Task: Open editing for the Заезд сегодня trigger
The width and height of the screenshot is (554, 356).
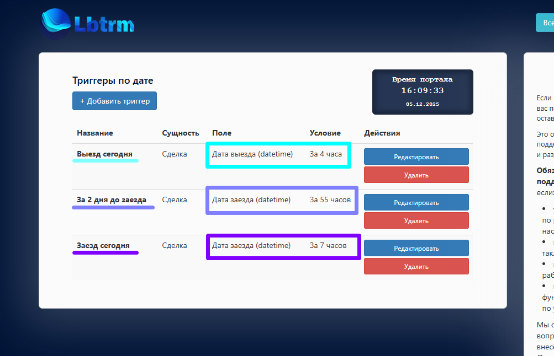Action: pyautogui.click(x=416, y=248)
